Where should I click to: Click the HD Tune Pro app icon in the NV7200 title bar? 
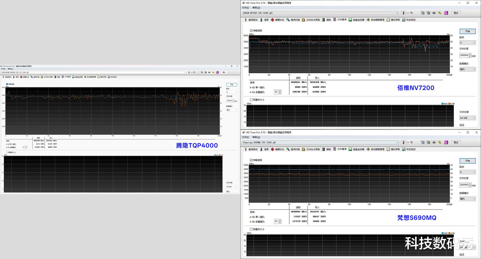click(x=244, y=3)
